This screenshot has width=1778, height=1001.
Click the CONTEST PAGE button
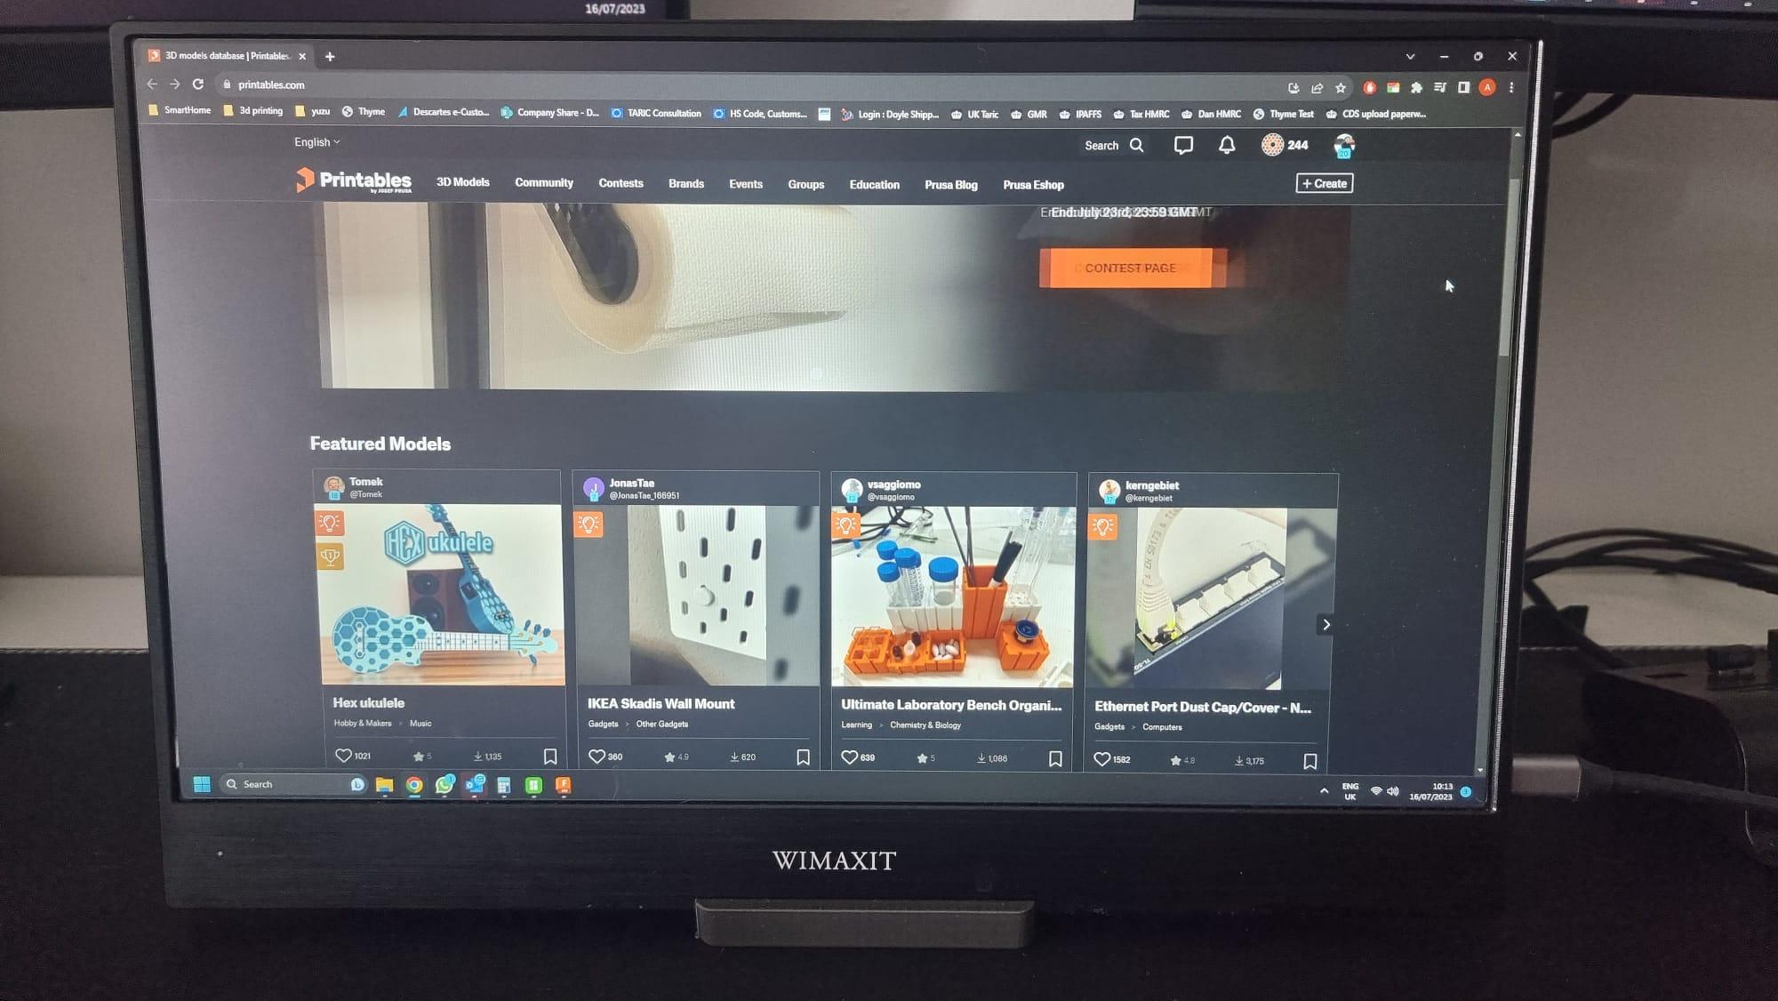[x=1127, y=268]
